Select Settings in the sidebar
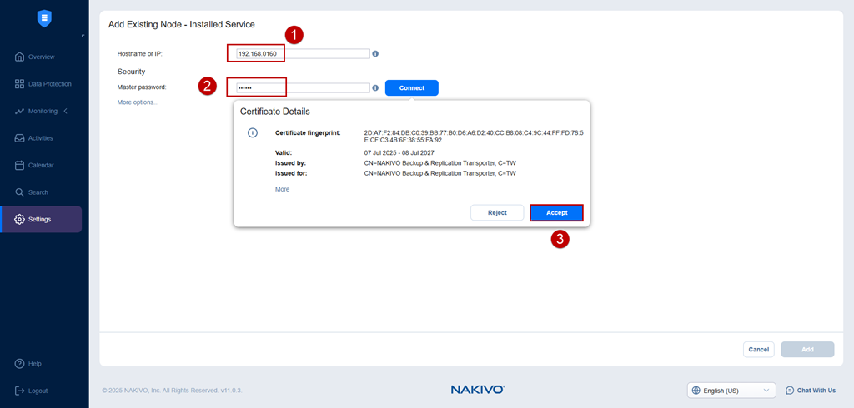The height and width of the screenshot is (408, 854). click(41, 219)
